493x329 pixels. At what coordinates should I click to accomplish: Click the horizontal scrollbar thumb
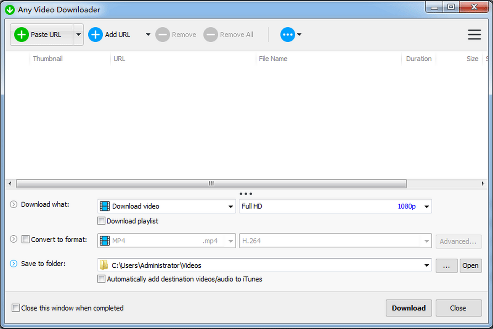pyautogui.click(x=211, y=183)
